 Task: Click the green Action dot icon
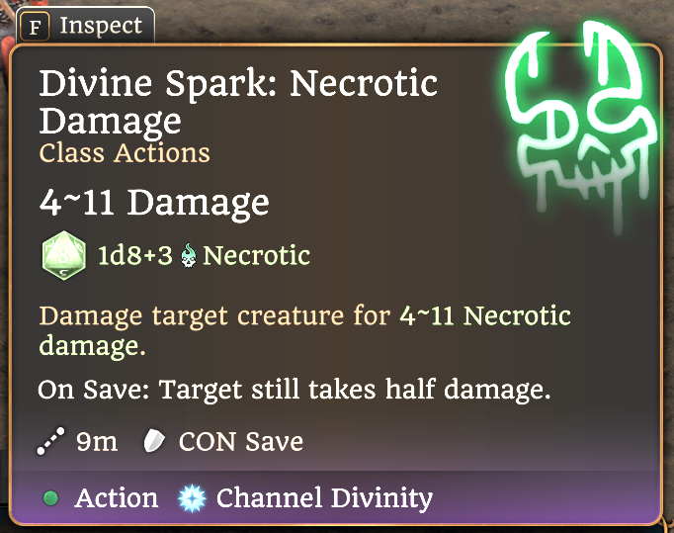50,498
